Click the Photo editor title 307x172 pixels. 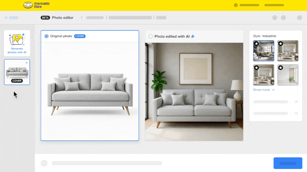click(63, 18)
